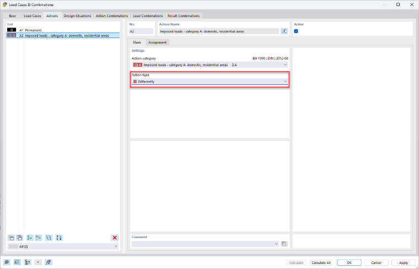Expand the Action type dropdown
This screenshot has width=419, height=269.
coord(209,82)
